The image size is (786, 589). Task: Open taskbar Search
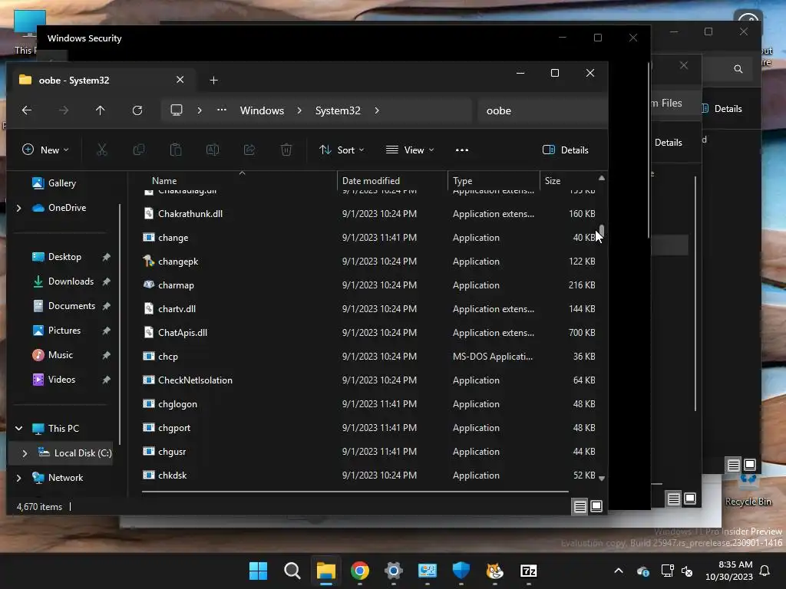[292, 571]
